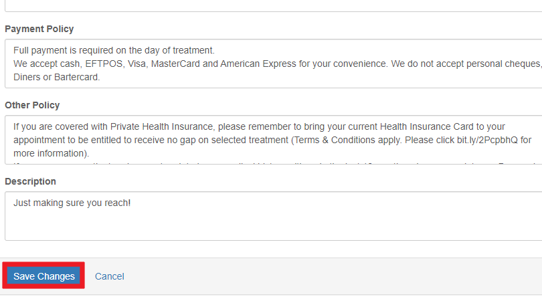The height and width of the screenshot is (301, 542).
Task: Click the words "American Express" in Payment Policy
Action: coord(258,64)
